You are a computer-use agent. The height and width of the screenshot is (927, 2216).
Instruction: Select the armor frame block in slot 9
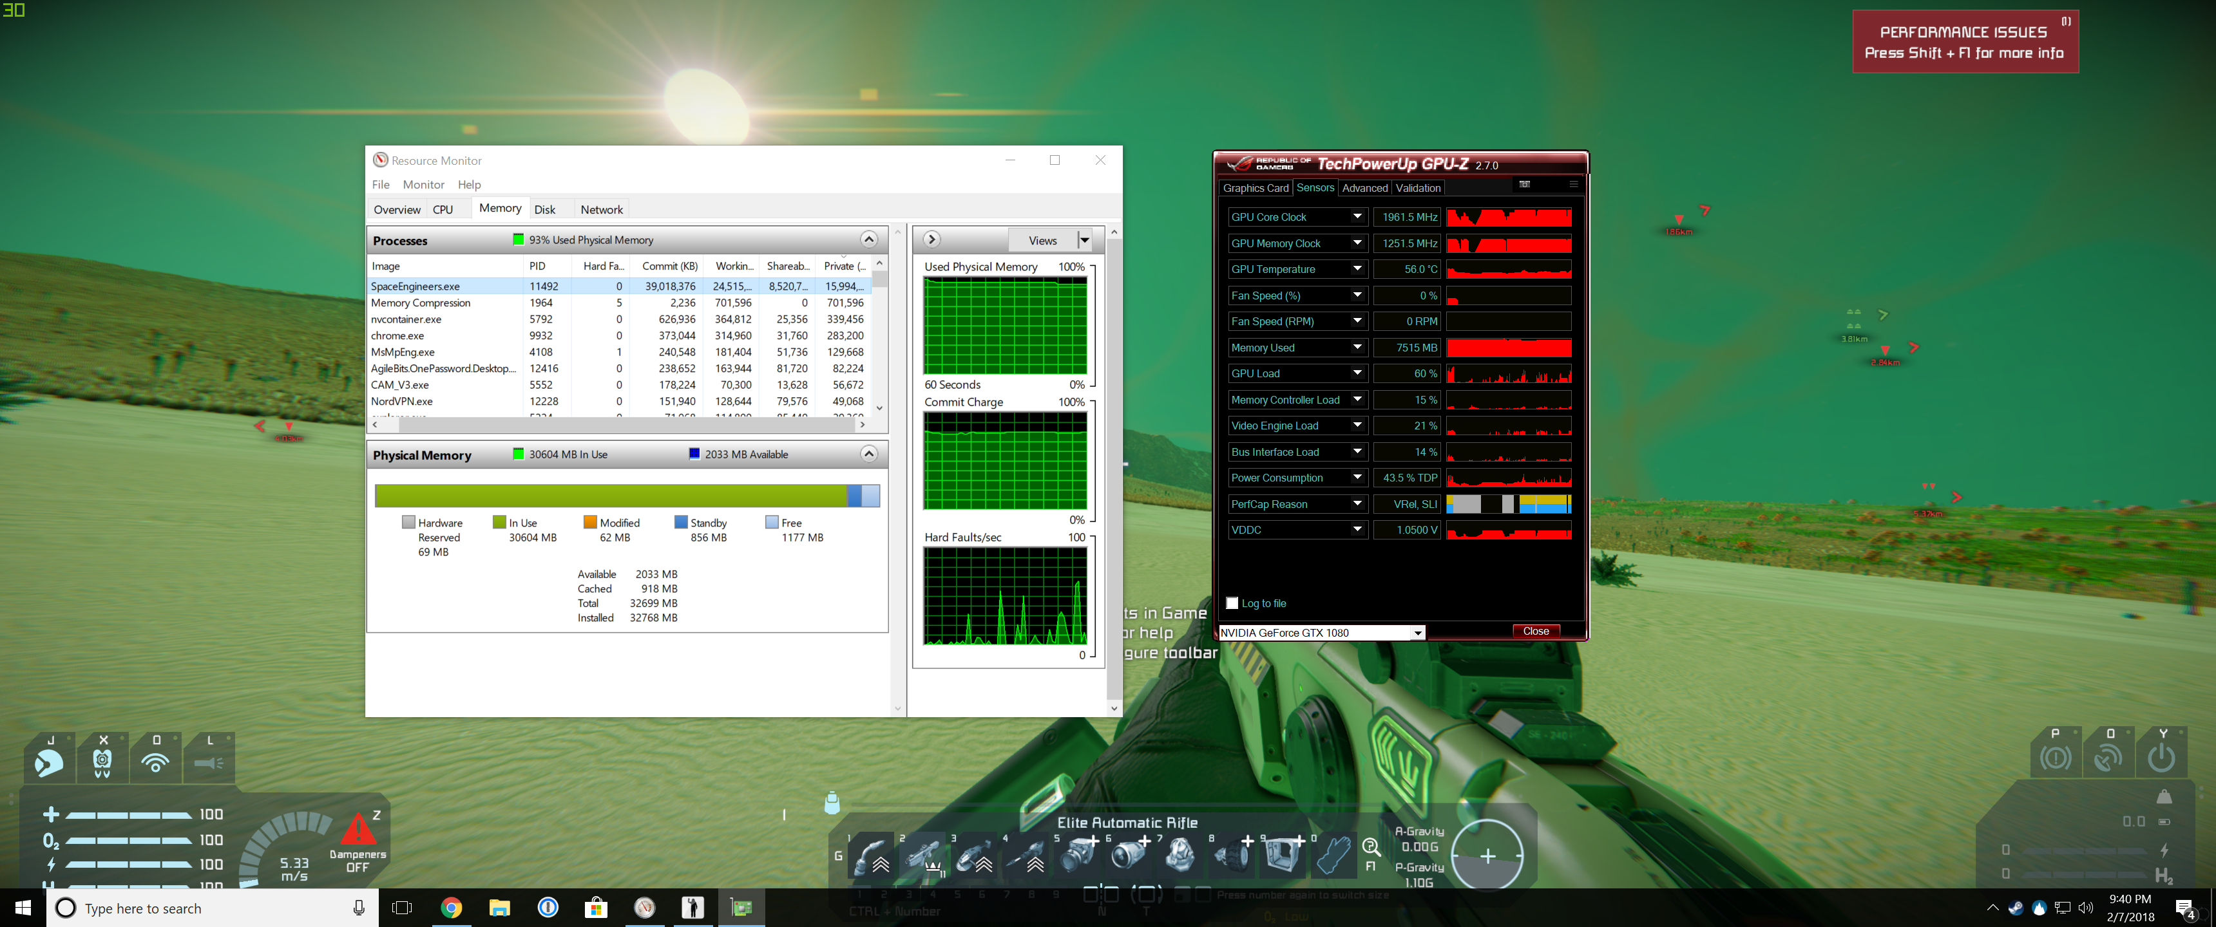click(1283, 855)
